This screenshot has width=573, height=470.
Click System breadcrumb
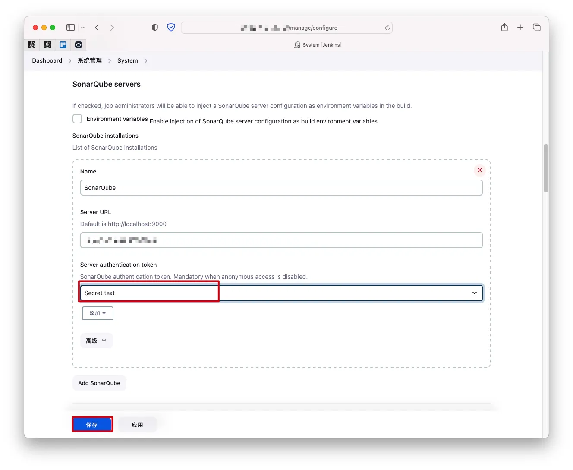(x=128, y=61)
